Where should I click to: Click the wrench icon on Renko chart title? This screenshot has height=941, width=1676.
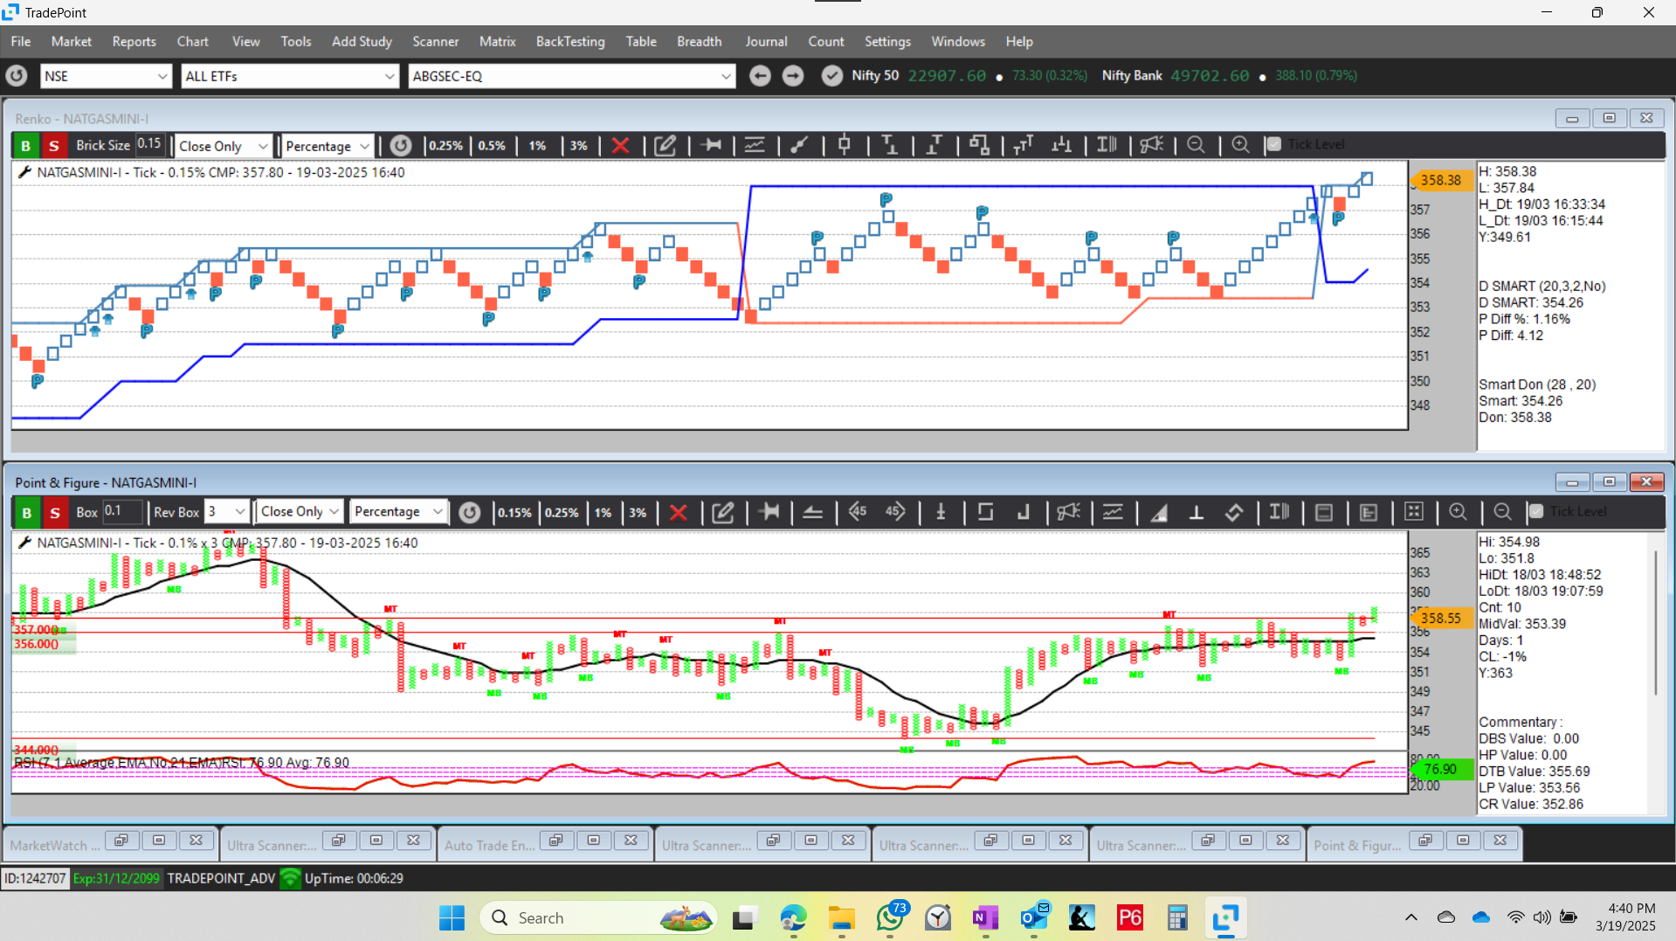pyautogui.click(x=24, y=172)
